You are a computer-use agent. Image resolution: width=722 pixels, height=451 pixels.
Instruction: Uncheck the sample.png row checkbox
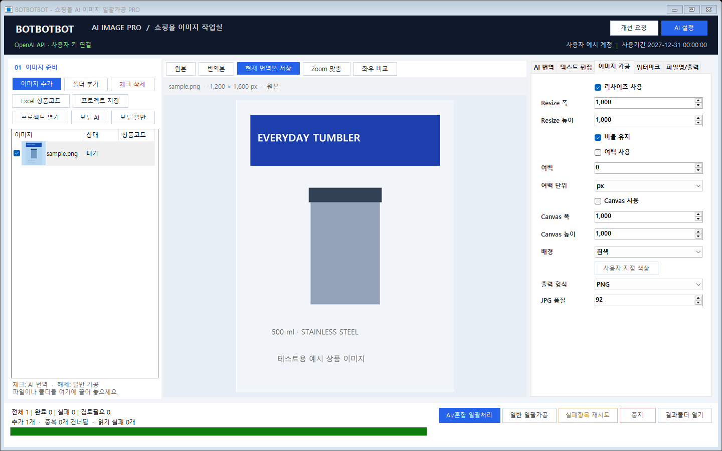pyautogui.click(x=17, y=153)
